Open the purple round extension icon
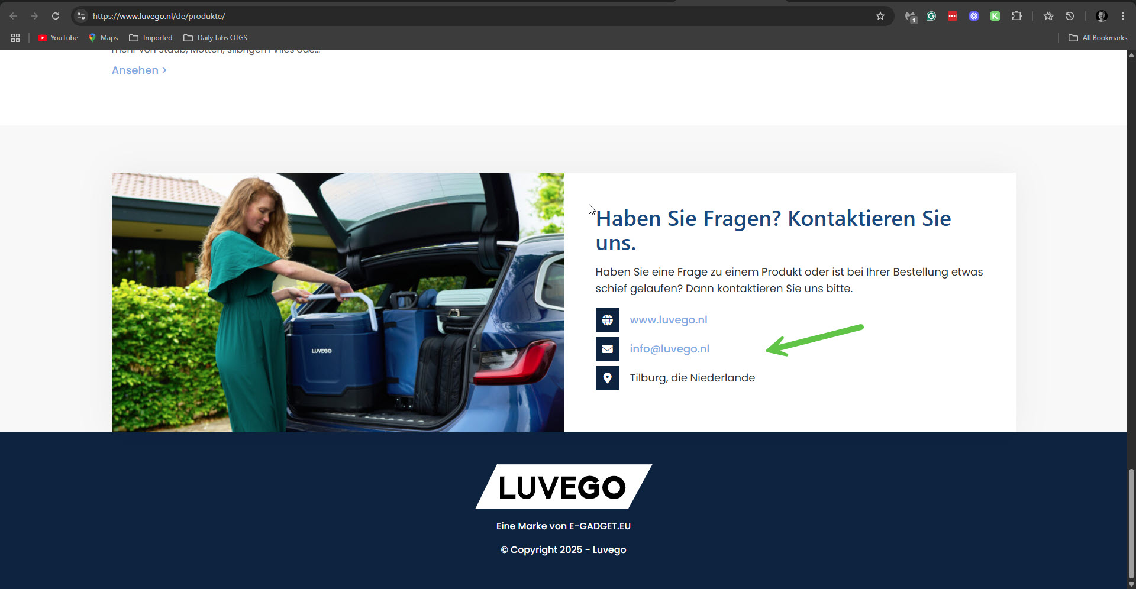Image resolution: width=1136 pixels, height=589 pixels. tap(974, 16)
